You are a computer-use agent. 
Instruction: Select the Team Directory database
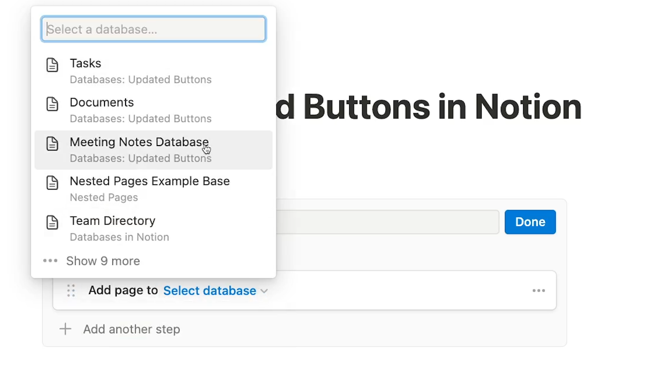[154, 229]
